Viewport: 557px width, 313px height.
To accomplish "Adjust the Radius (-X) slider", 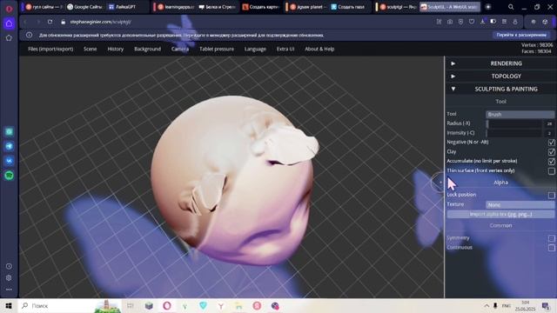I will [x=513, y=123].
